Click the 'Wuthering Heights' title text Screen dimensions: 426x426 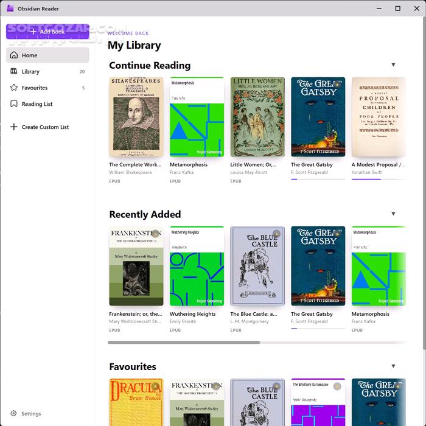click(x=193, y=314)
